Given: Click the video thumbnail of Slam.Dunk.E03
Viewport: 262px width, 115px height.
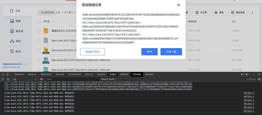Looking at the screenshot, I should [46, 69].
